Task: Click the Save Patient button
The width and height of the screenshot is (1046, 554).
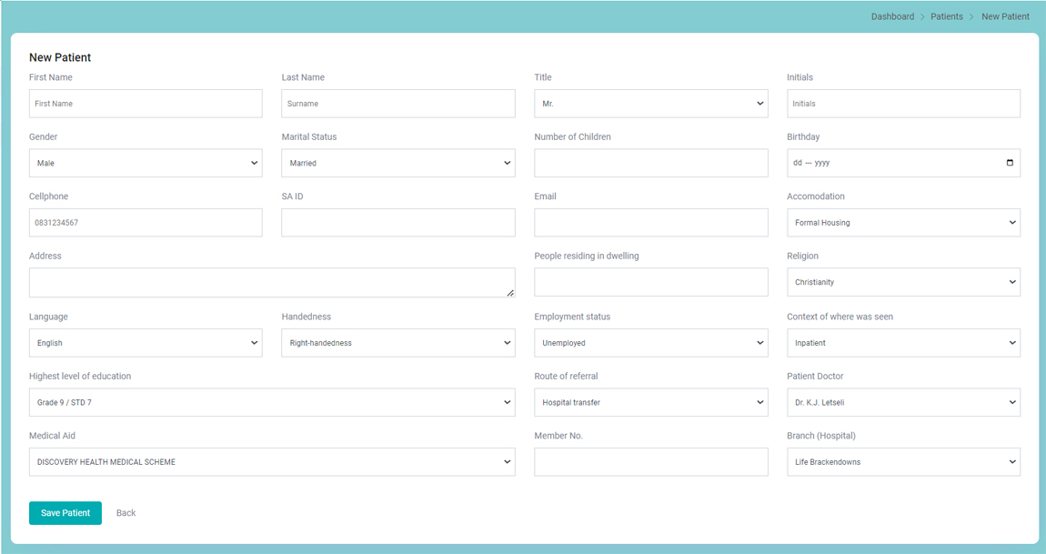Action: [65, 513]
